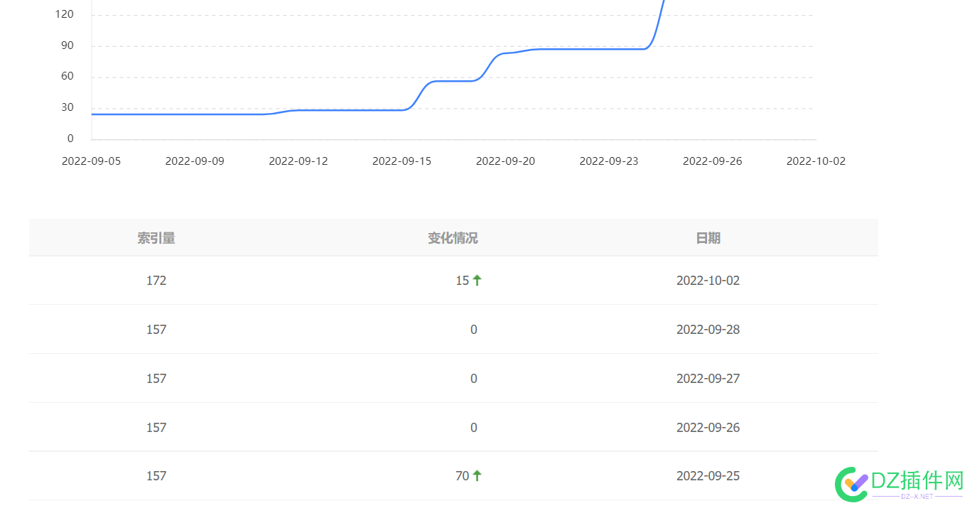Select the index value 172
This screenshot has height=513, width=977.
pyautogui.click(x=156, y=281)
